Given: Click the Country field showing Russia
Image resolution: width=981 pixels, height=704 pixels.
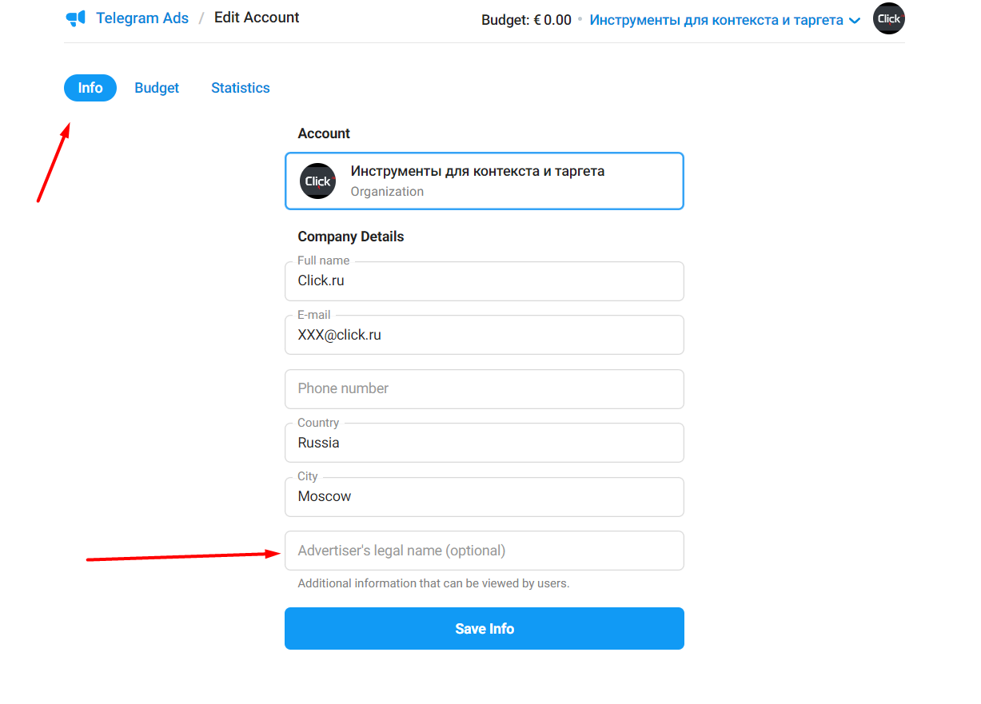Looking at the screenshot, I should click(485, 443).
